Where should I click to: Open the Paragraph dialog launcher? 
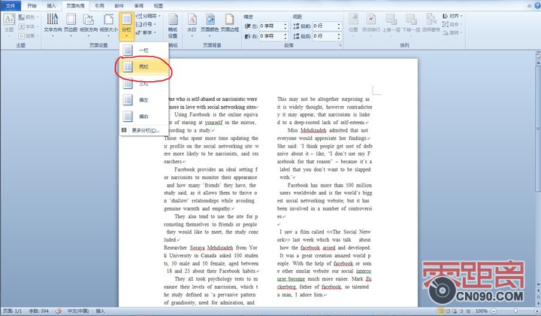pyautogui.click(x=340, y=45)
